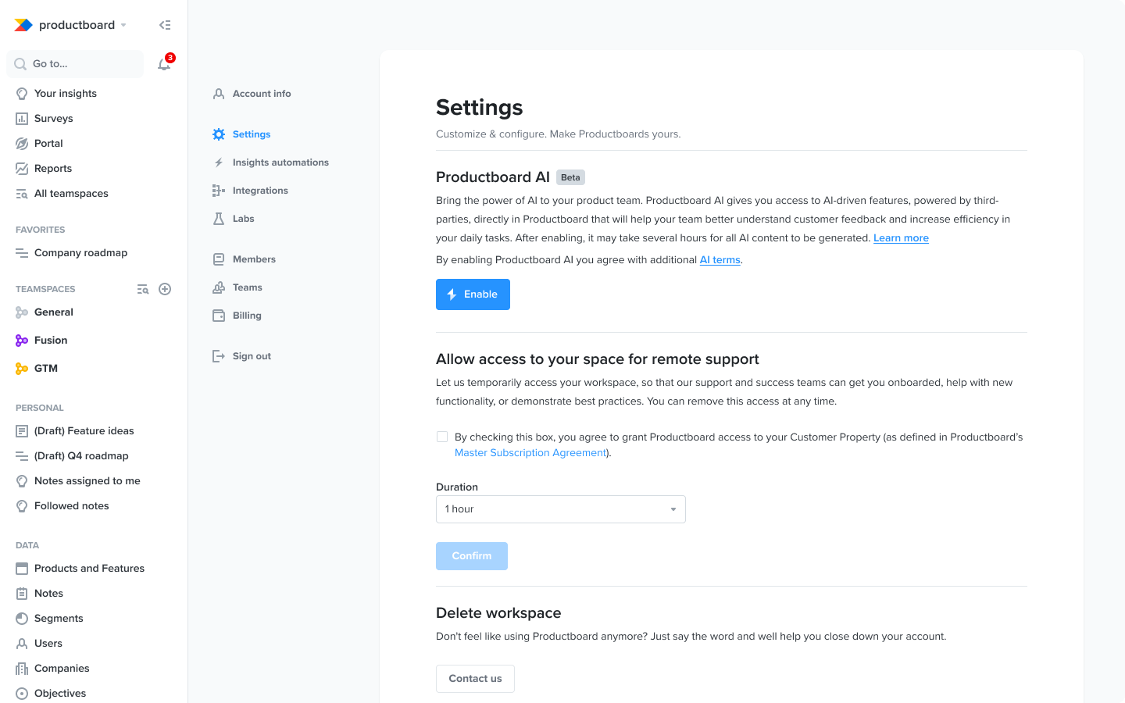This screenshot has height=703, width=1125.
Task: Open the notifications bell
Action: click(x=164, y=64)
